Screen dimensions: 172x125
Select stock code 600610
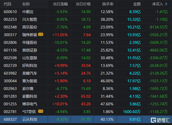coord(10,12)
